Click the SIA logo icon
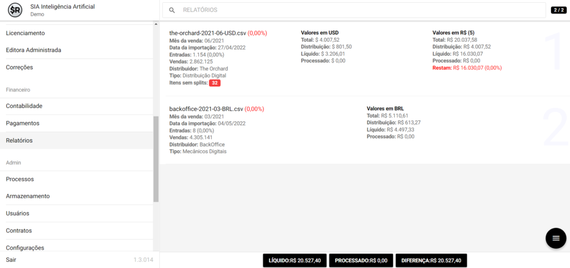This screenshot has width=570, height=268. coord(16,10)
